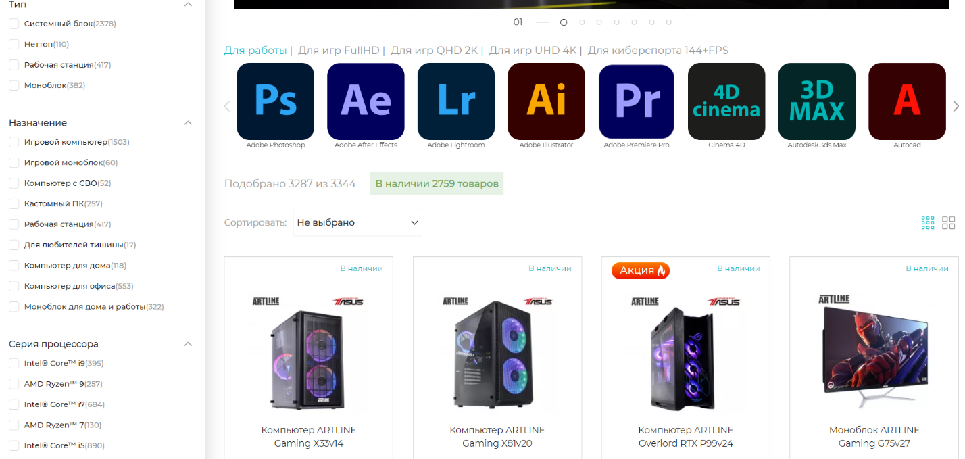The image size is (965, 459).
Task: Collapse the Серия процессора section
Action: pos(189,344)
